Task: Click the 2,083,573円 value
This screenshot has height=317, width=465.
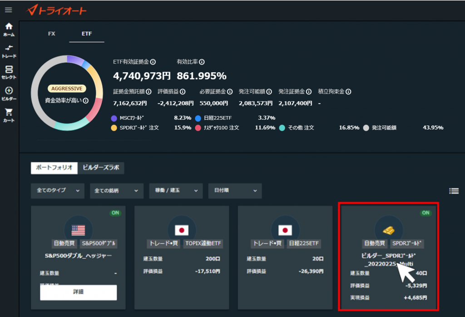Action: (256, 104)
